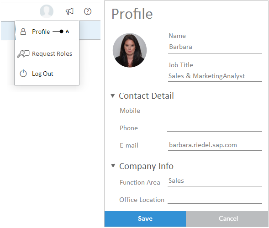The image size is (269, 228).
Task: Click the Name field containing Barbara
Action: pyautogui.click(x=215, y=47)
